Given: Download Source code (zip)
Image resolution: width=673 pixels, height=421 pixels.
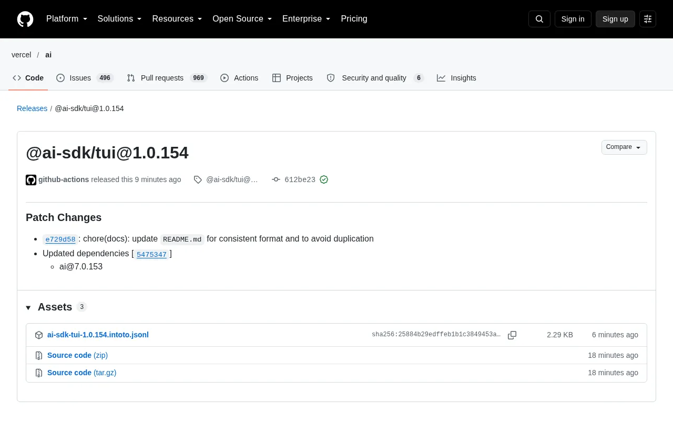Looking at the screenshot, I should (x=77, y=355).
